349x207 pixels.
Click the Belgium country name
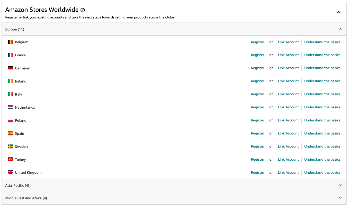(x=22, y=42)
